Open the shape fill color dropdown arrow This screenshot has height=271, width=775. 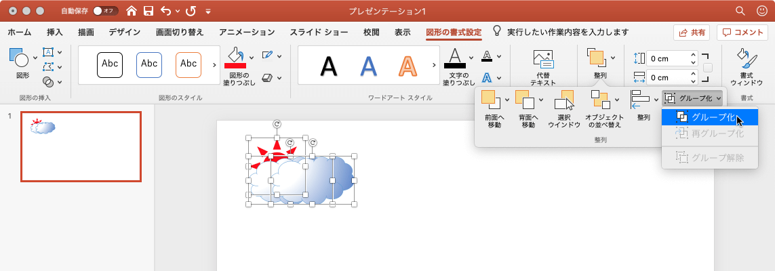pyautogui.click(x=251, y=58)
